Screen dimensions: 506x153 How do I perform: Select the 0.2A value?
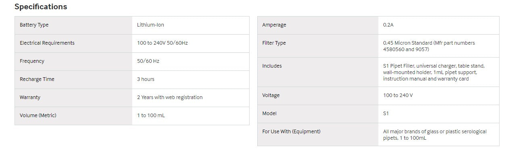pyautogui.click(x=388, y=25)
